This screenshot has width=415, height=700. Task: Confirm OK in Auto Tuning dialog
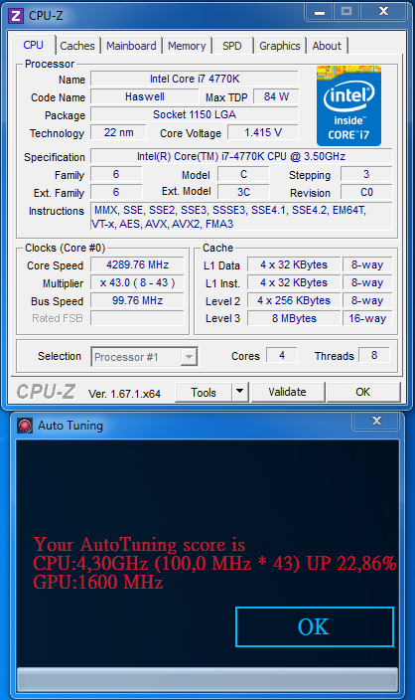click(x=315, y=626)
